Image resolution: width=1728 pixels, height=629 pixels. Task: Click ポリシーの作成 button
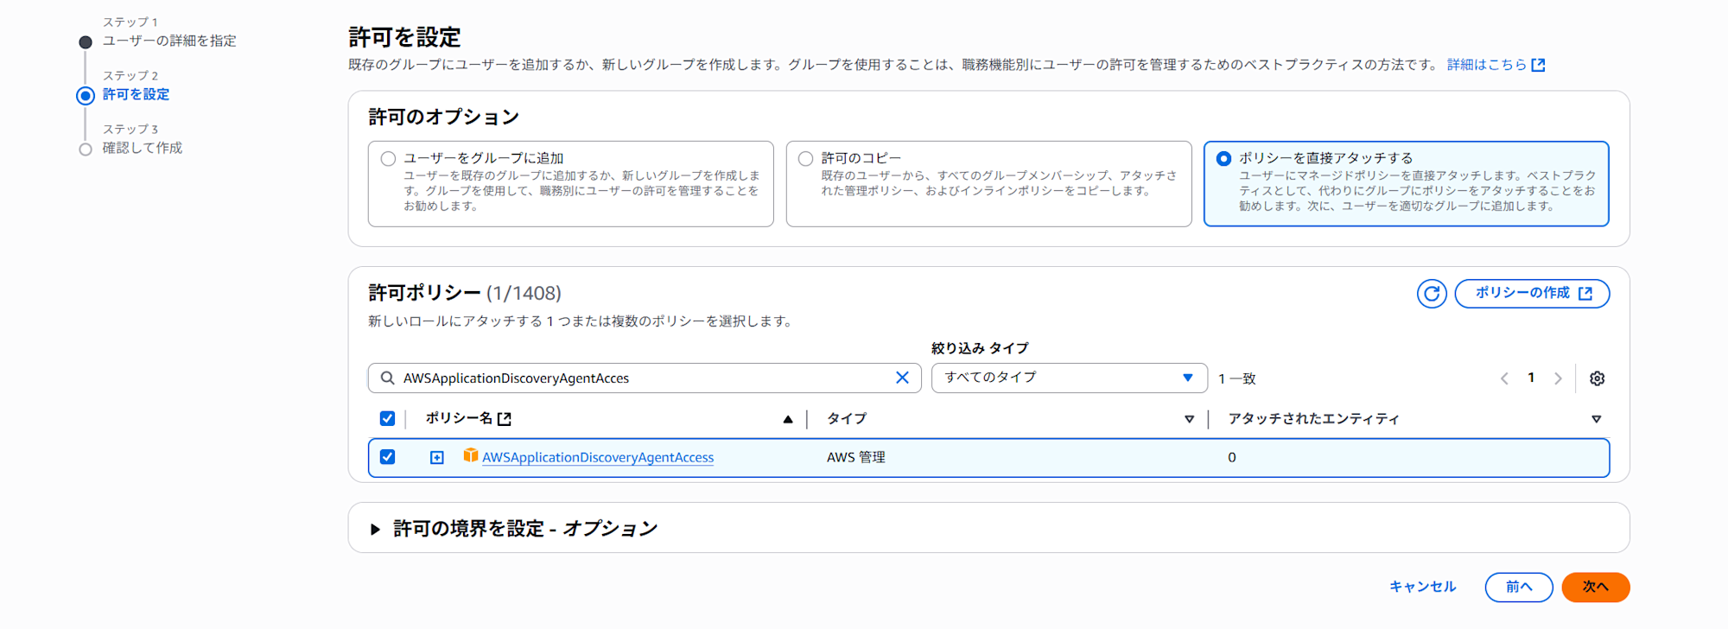click(1532, 294)
